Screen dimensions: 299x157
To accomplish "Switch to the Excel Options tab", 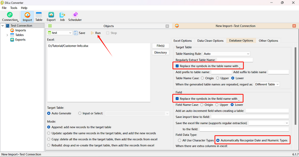I will [182, 41].
